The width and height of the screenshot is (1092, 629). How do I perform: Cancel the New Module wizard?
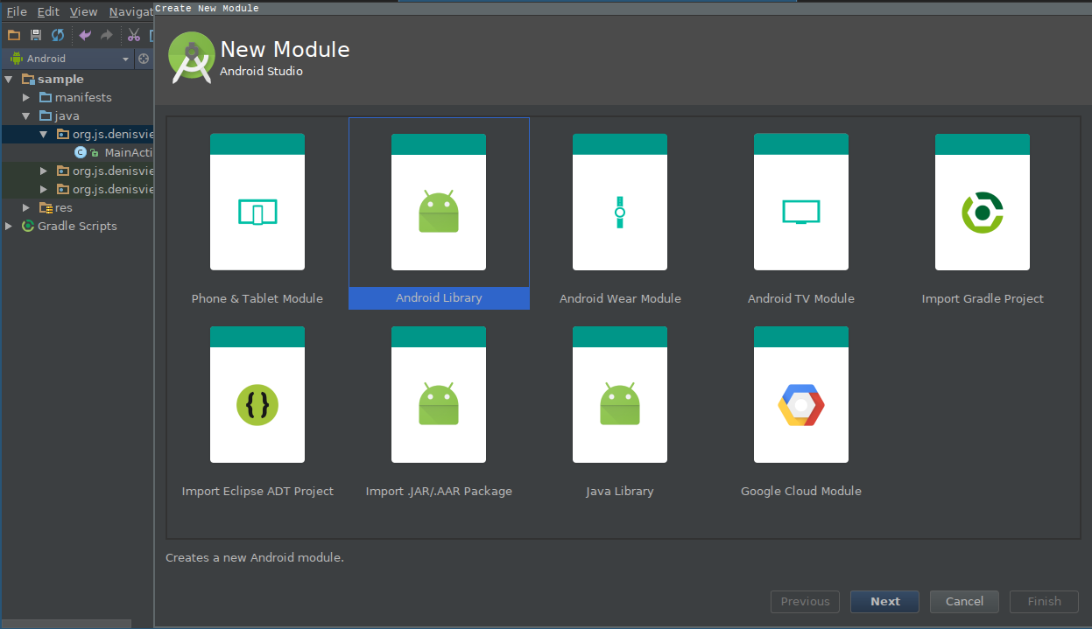click(x=964, y=601)
